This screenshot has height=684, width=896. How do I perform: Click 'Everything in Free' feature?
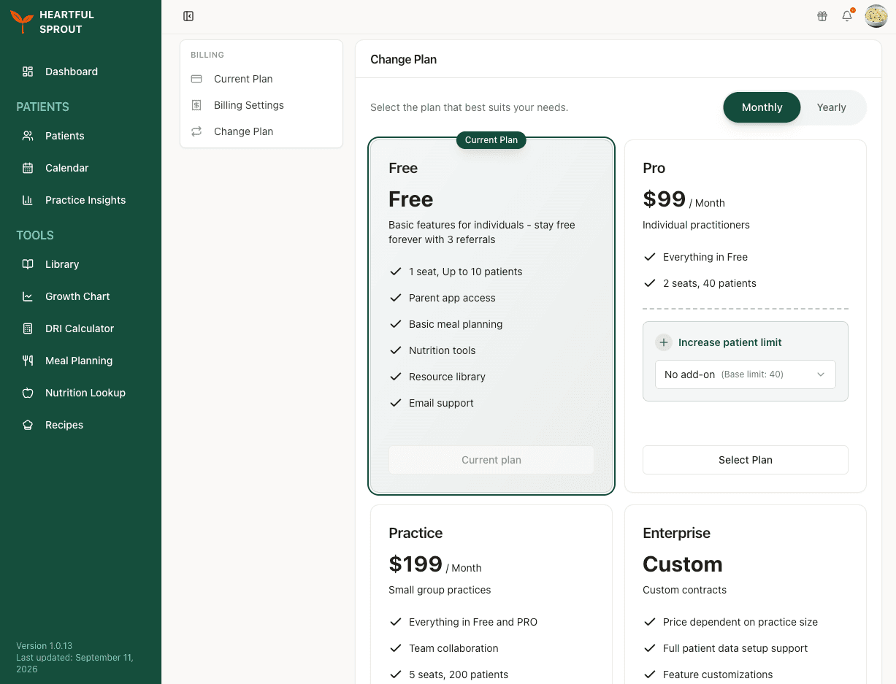click(x=705, y=257)
